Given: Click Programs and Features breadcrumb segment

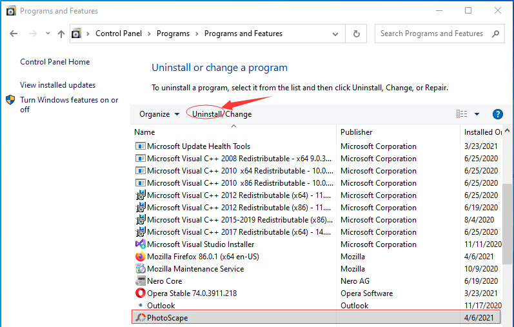Looking at the screenshot, I should pyautogui.click(x=243, y=34).
